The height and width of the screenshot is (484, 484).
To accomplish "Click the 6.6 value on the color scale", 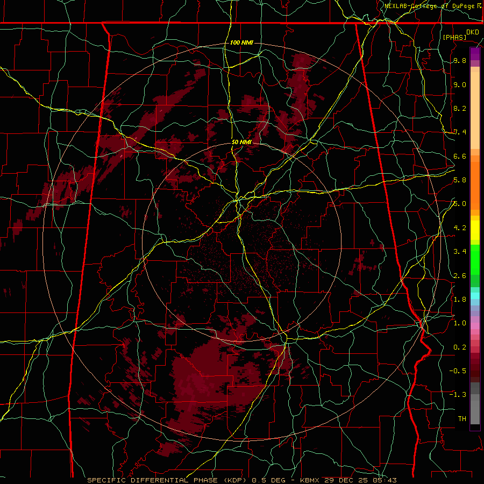I will click(460, 156).
